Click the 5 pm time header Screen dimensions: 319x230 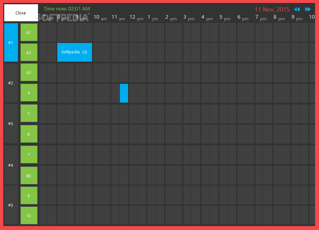click(x=225, y=18)
